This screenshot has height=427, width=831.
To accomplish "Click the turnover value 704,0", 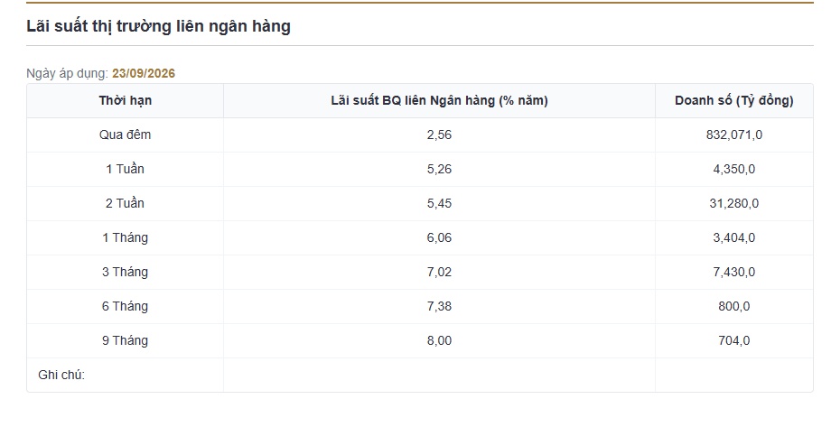I will [x=734, y=340].
